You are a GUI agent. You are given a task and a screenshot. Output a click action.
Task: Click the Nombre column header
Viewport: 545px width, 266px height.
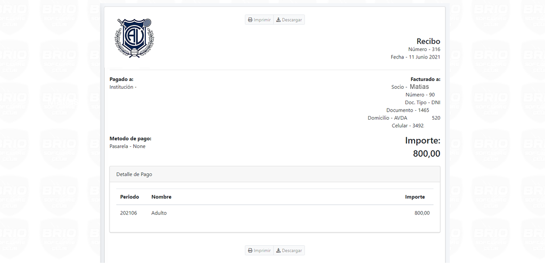coord(161,197)
